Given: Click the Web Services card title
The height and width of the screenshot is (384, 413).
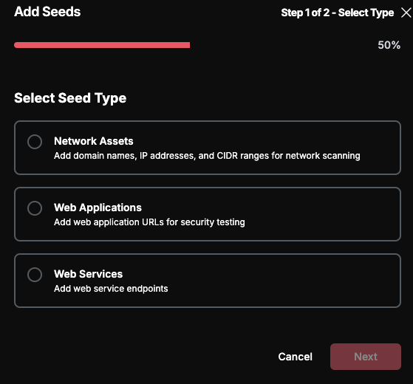Looking at the screenshot, I should pos(88,274).
